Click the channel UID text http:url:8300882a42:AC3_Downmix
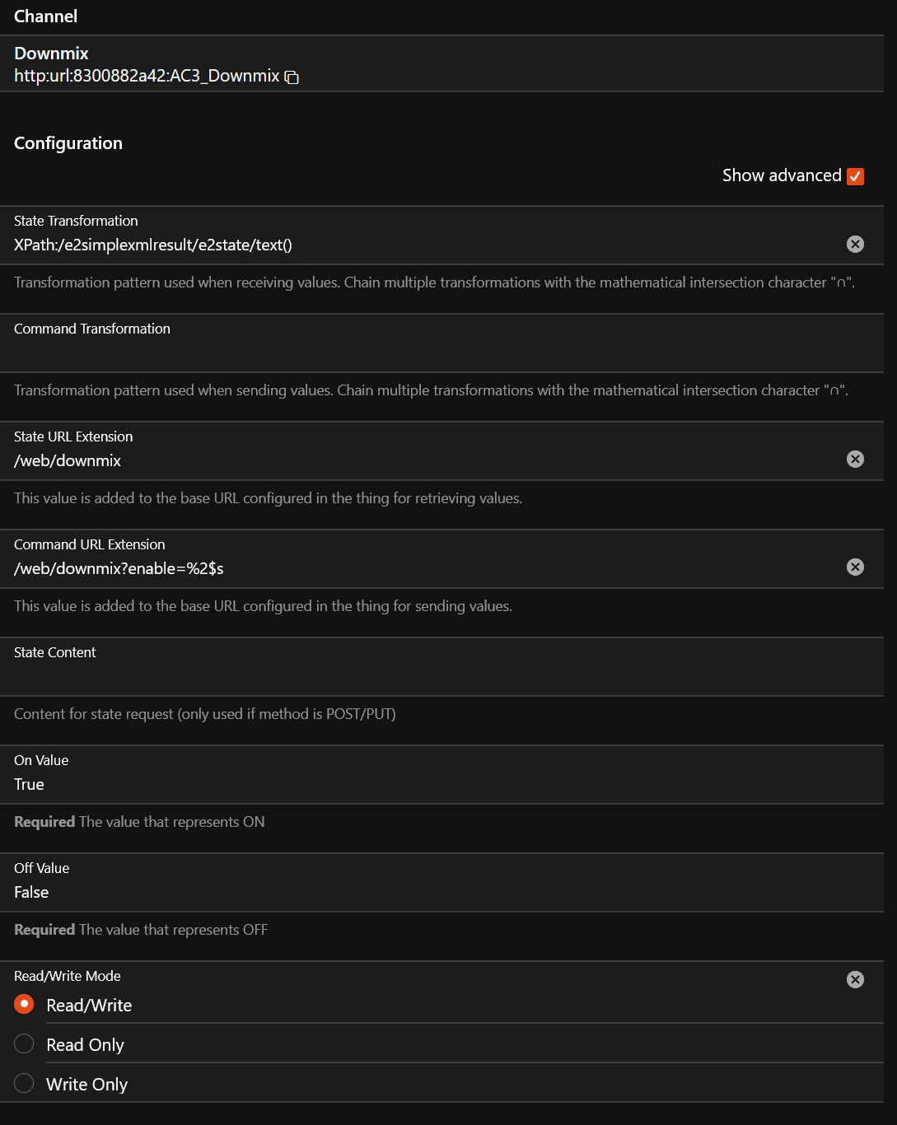Viewport: 897px width, 1125px height. pyautogui.click(x=147, y=76)
